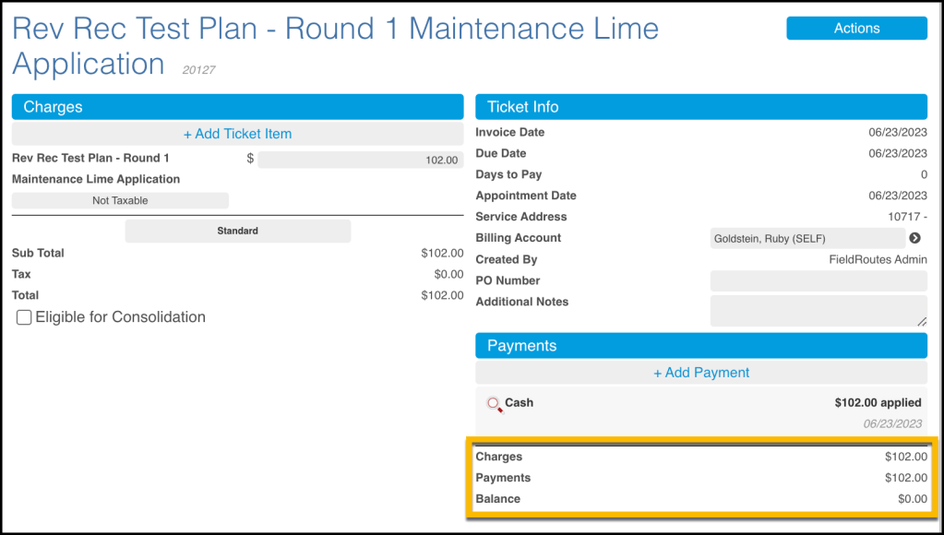Click the arrow icon in Billing Account field

[914, 238]
